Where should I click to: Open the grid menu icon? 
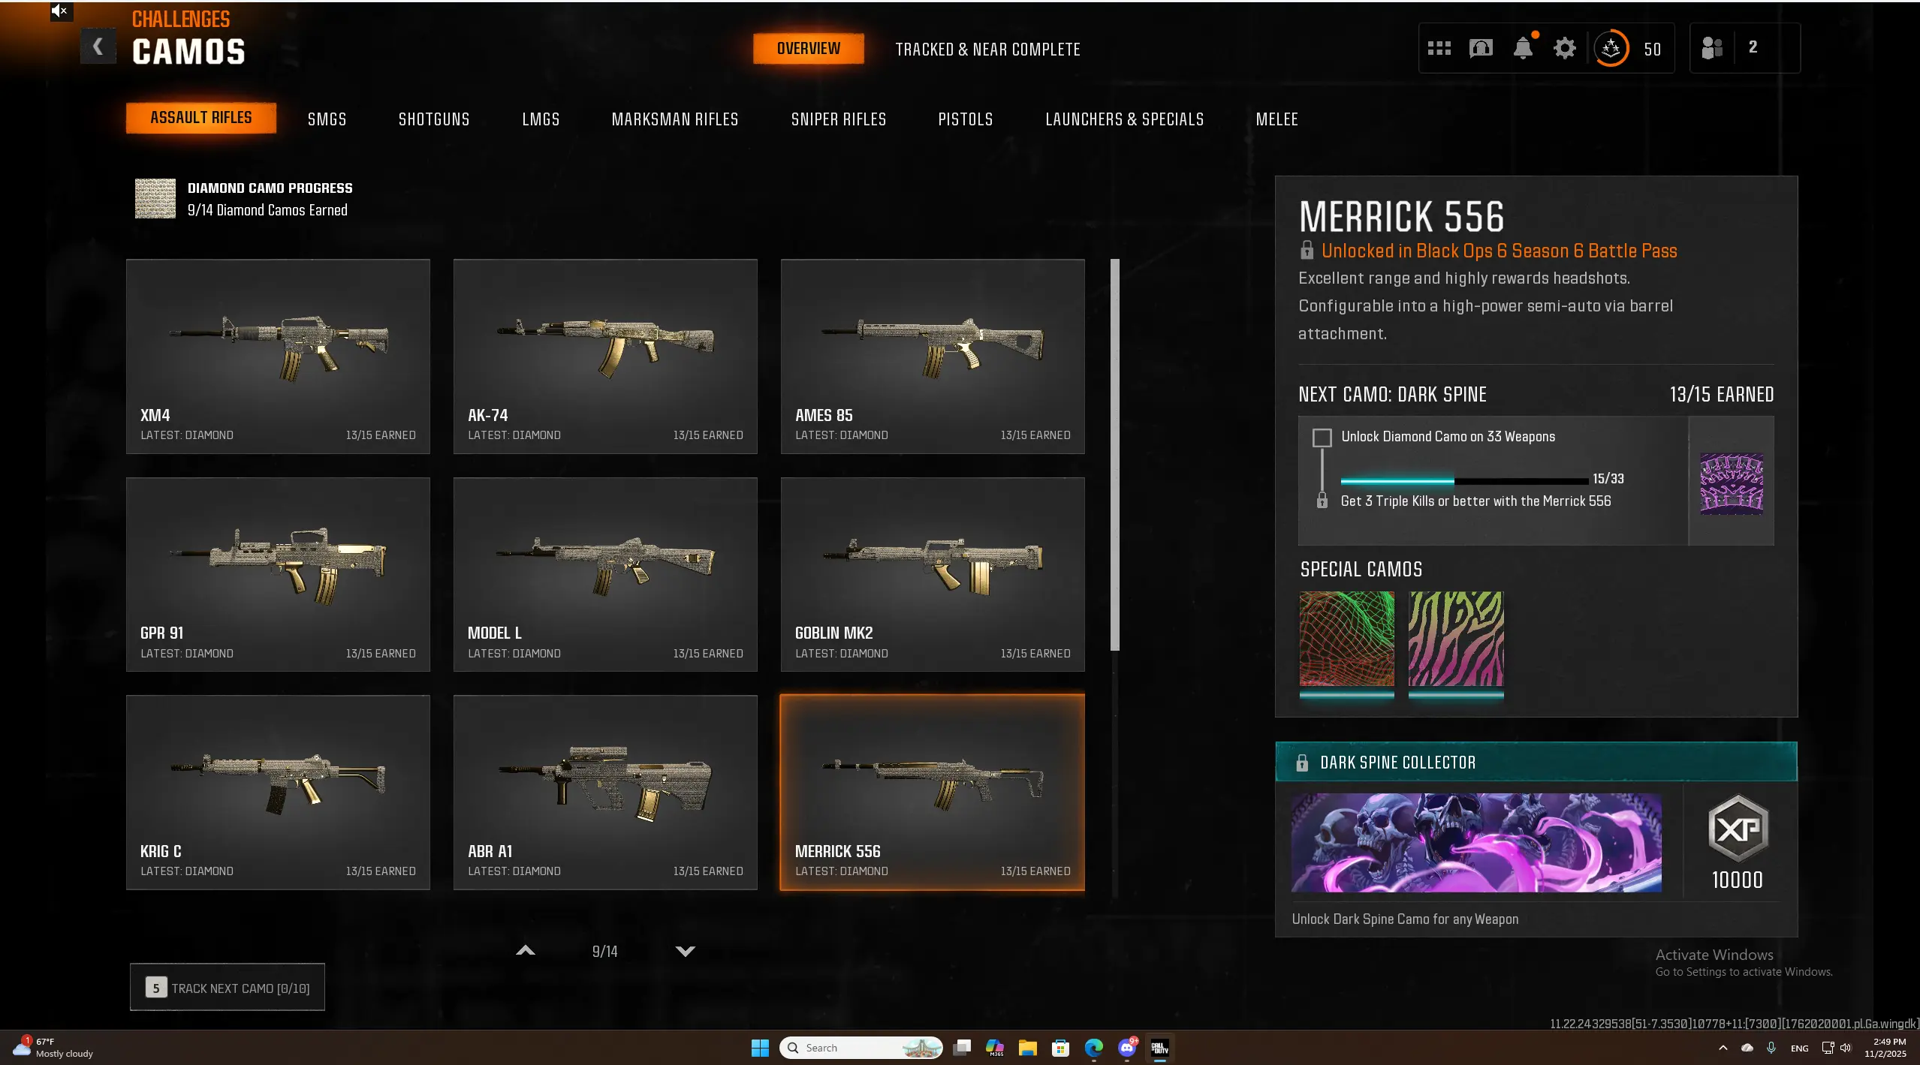coord(1438,49)
